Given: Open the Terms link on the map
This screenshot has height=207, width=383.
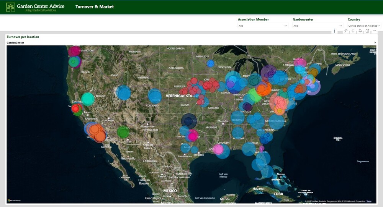Looking at the screenshot, I should tap(369, 201).
